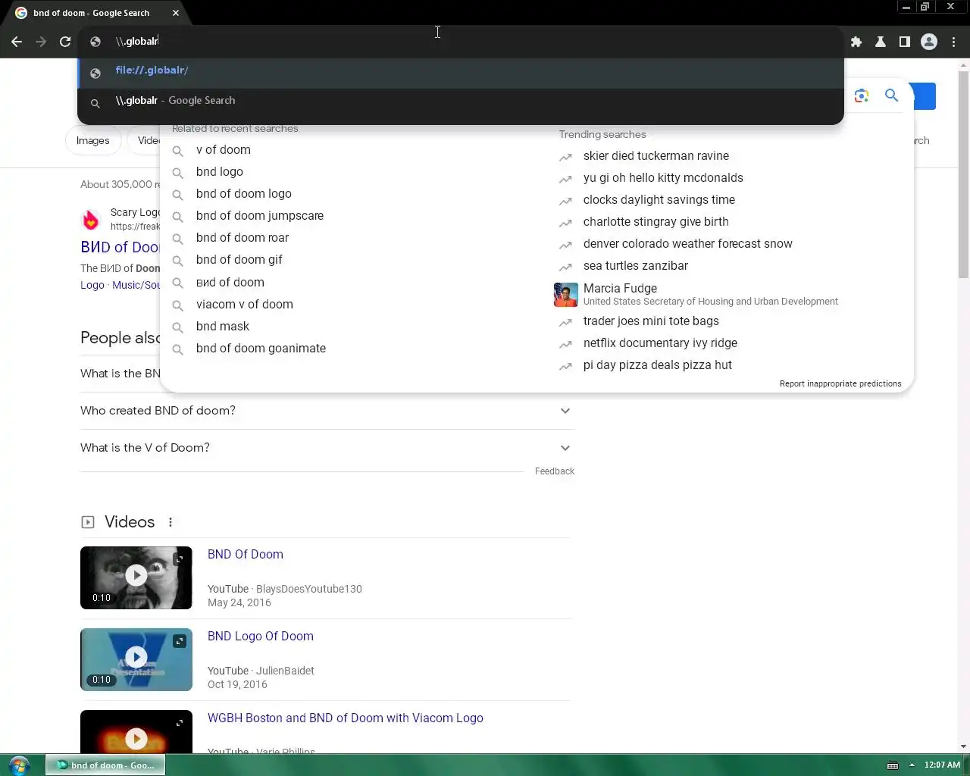Select the file://.globalr/ suggestion
Screen dimensions: 970x776
coord(461,73)
